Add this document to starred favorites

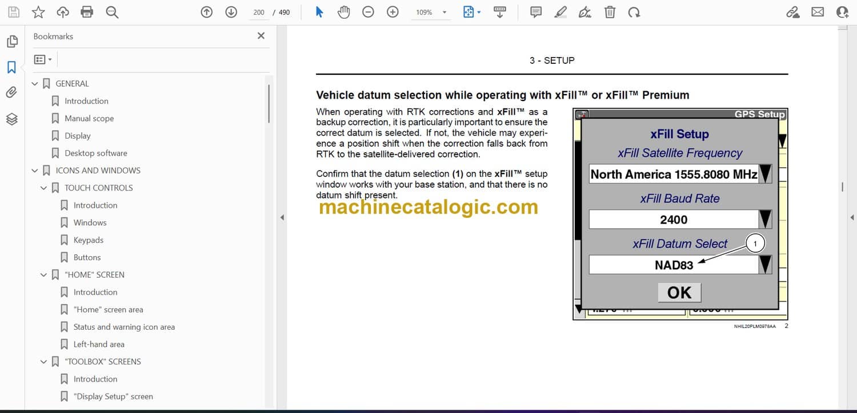click(38, 12)
